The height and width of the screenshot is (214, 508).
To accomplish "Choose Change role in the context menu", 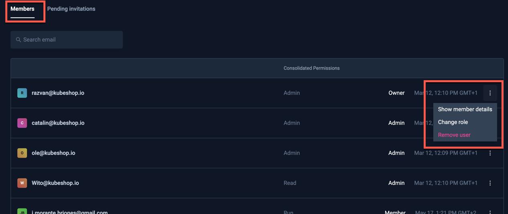I will point(453,122).
